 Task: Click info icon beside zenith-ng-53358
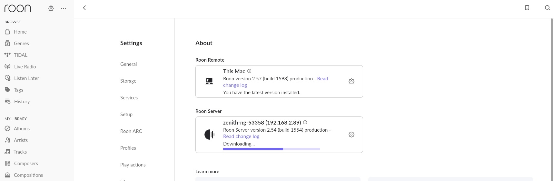305,122
